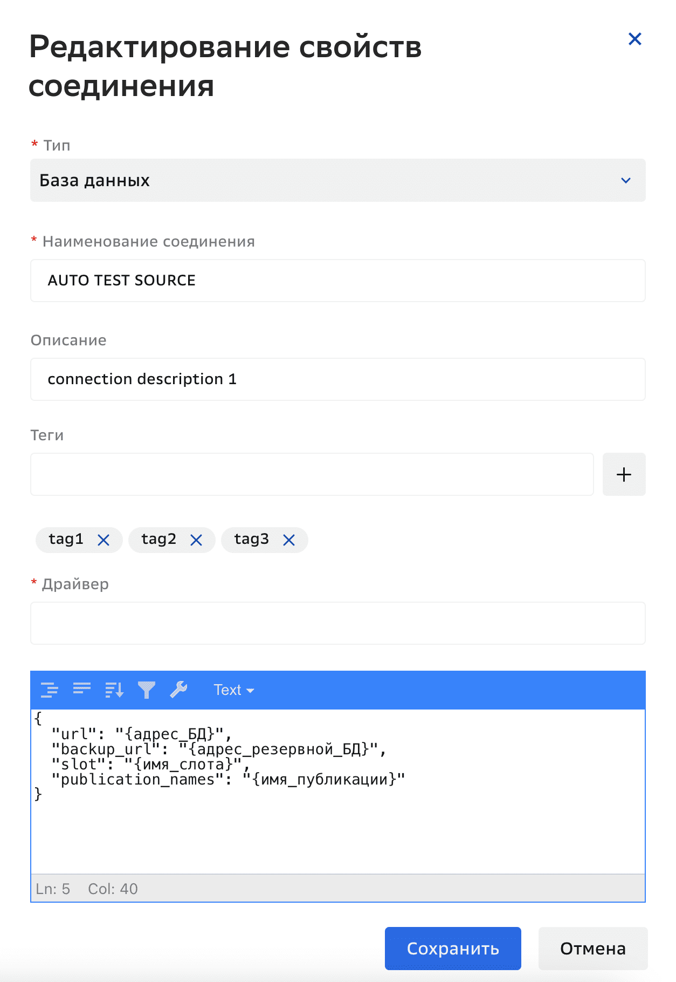Expand the Text mode menu in editor
The image size is (676, 982).
tap(233, 690)
